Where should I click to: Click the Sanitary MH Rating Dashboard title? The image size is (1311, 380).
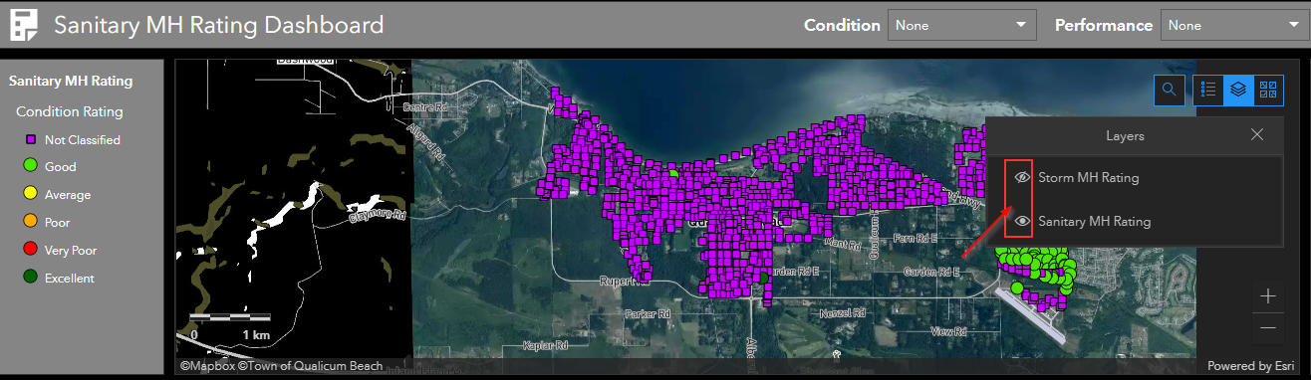point(218,25)
